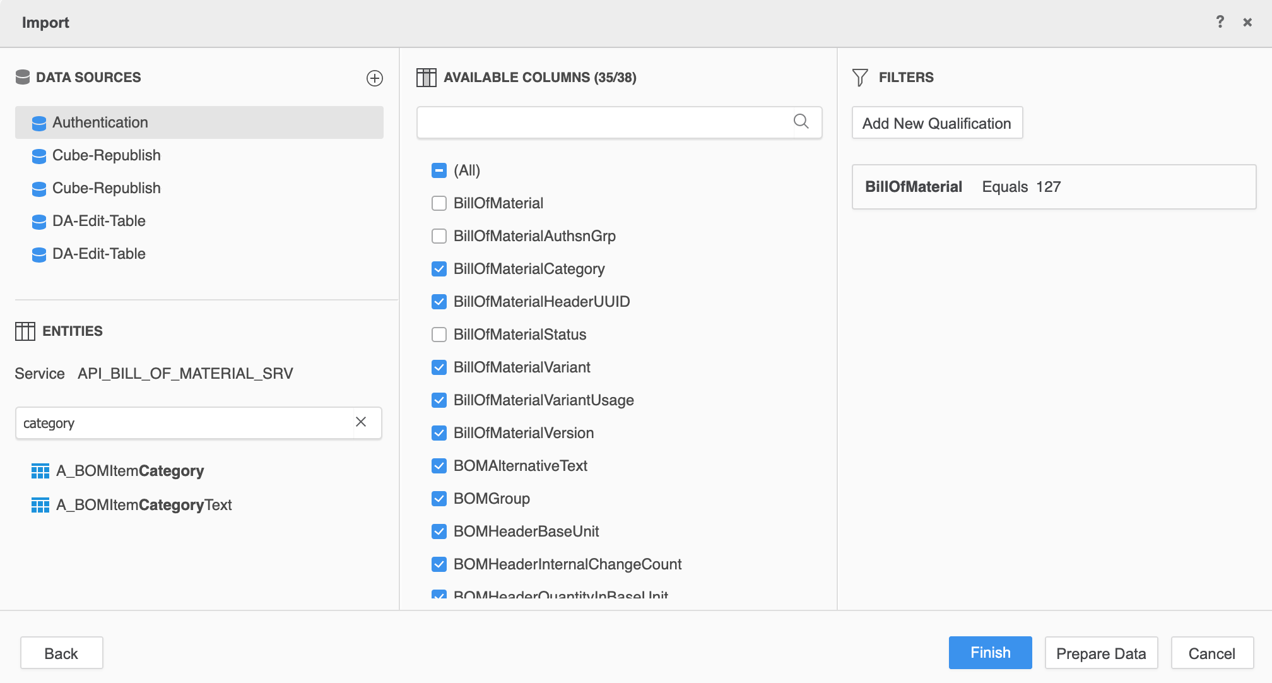Click the A_BOMItemCategory entity table icon
The width and height of the screenshot is (1272, 683).
tap(40, 470)
